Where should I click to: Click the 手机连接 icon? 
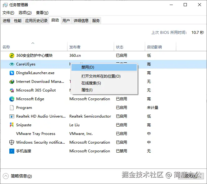point(12,151)
